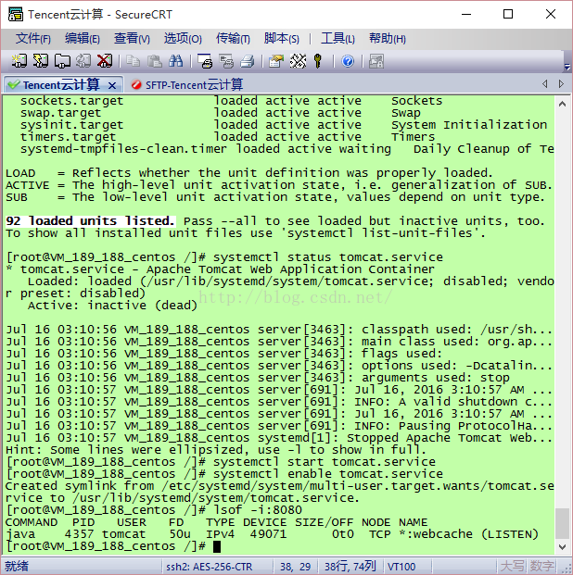Open toolbar overflow options arrow

567,67
